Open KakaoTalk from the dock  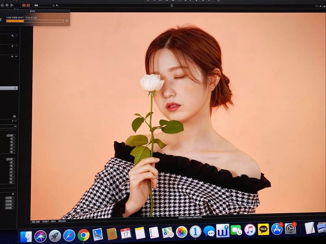(x=264, y=229)
